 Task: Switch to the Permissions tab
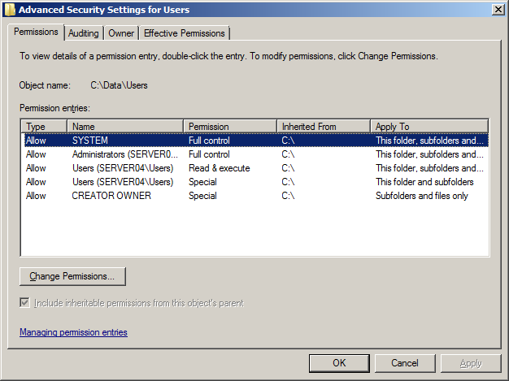36,32
